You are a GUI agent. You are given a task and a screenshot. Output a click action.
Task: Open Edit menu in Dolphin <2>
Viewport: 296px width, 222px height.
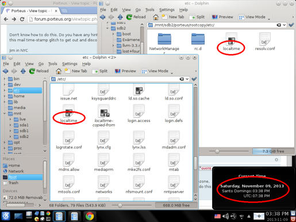(x=17, y=64)
